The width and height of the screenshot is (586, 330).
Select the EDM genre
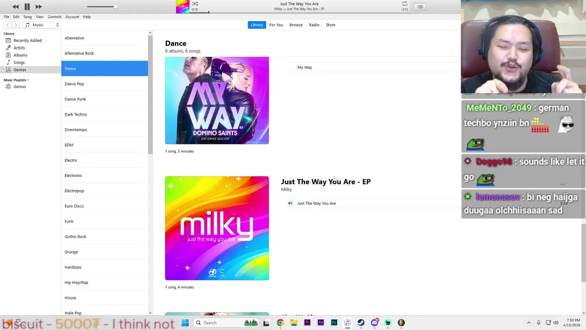(x=104, y=145)
